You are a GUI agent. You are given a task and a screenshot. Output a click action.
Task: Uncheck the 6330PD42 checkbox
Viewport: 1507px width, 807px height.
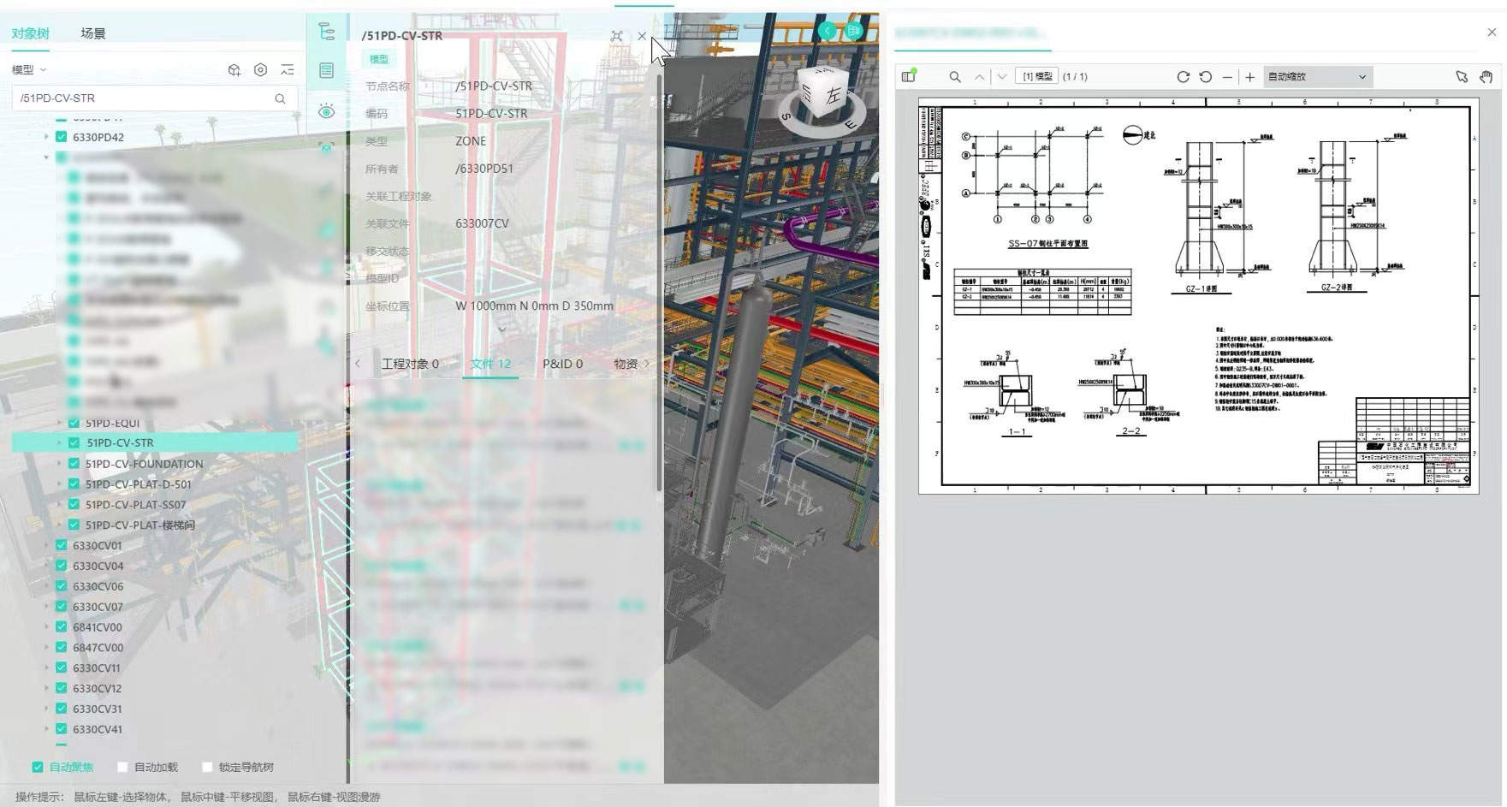[62, 136]
